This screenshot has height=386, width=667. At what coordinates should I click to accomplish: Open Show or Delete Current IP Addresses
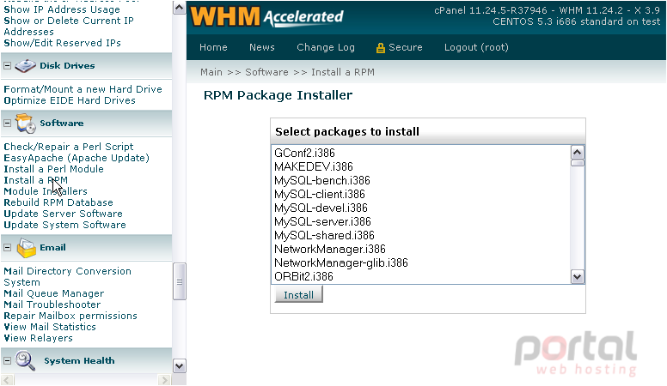click(69, 26)
